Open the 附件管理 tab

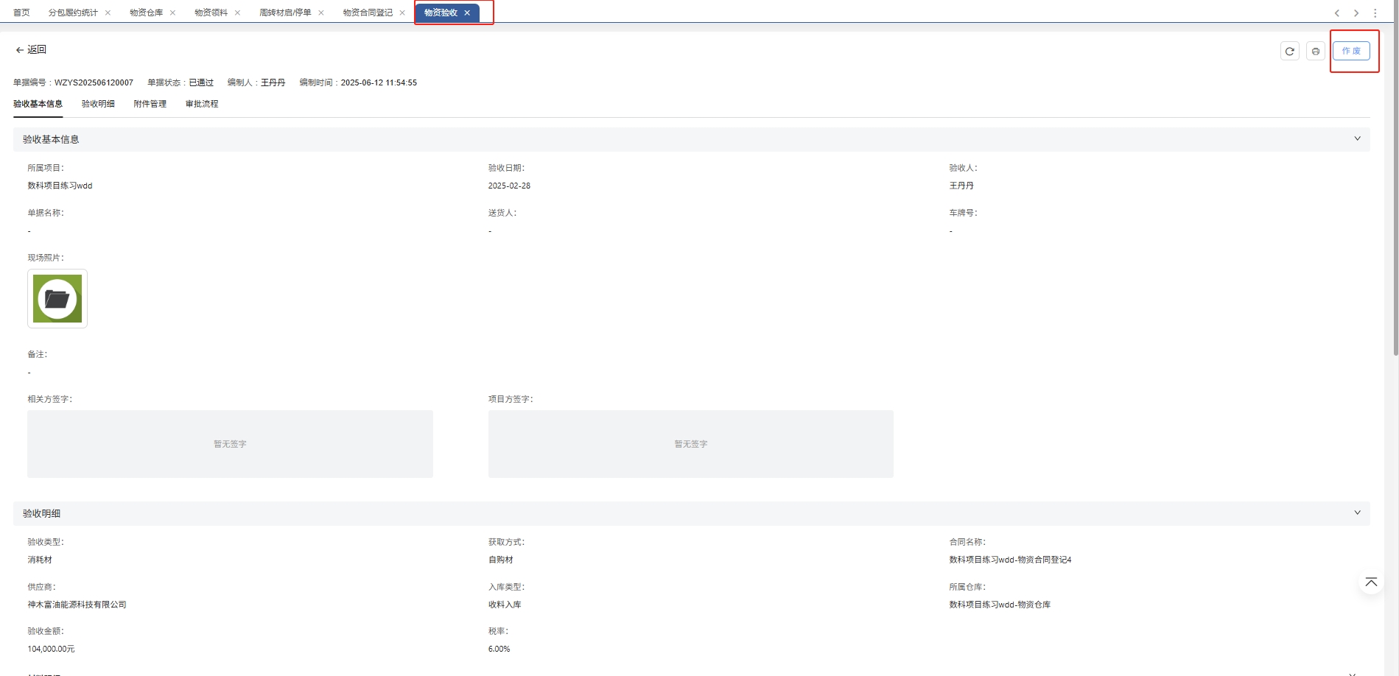click(x=150, y=104)
